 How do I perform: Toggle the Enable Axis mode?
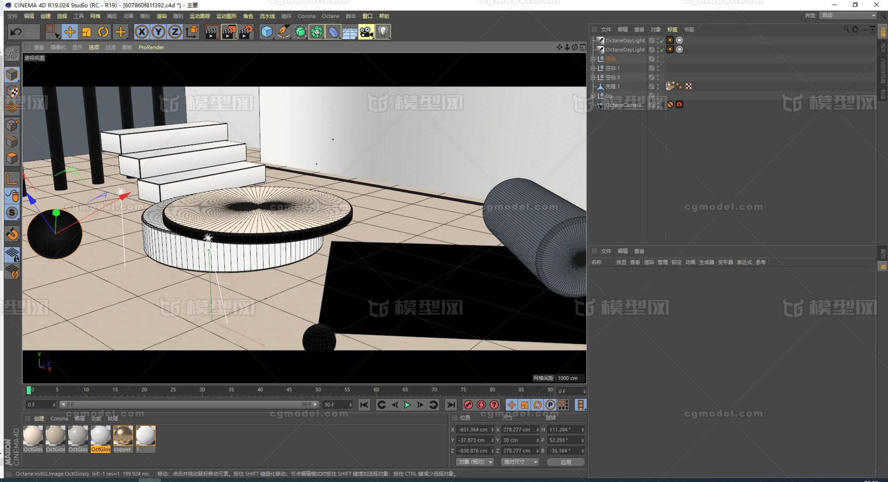(x=12, y=179)
